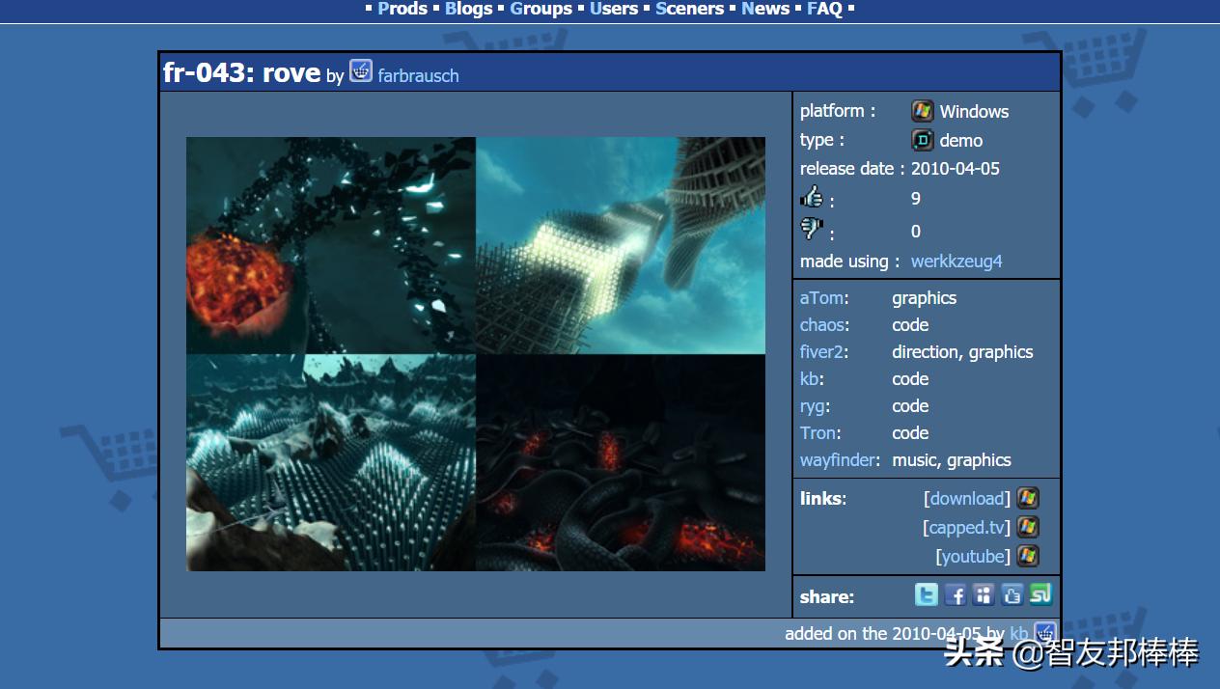Click the farbrausch group icon in title
Image resolution: width=1220 pixels, height=689 pixels.
click(x=361, y=71)
